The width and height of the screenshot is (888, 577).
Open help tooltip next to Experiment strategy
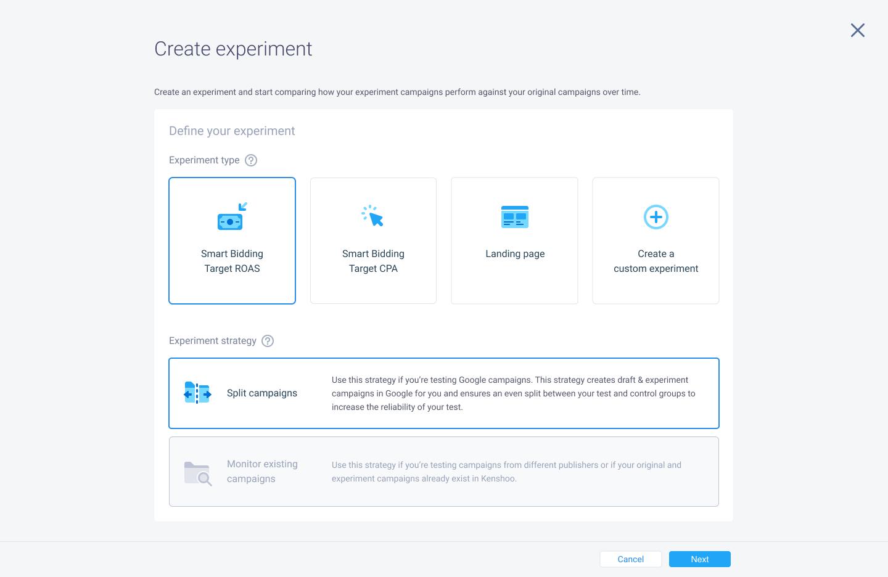(268, 341)
